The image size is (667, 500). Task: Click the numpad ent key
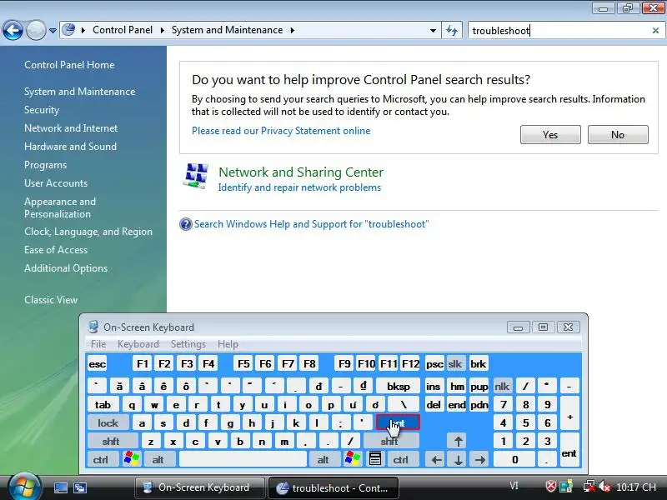[569, 451]
